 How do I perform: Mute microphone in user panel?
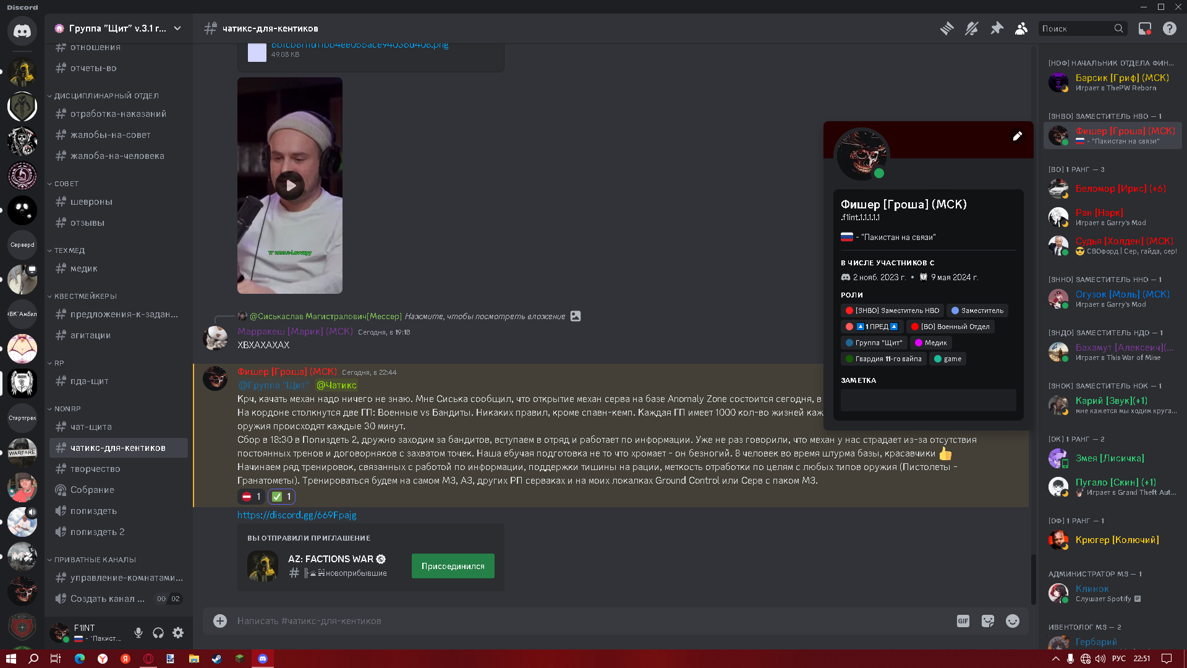pos(138,633)
